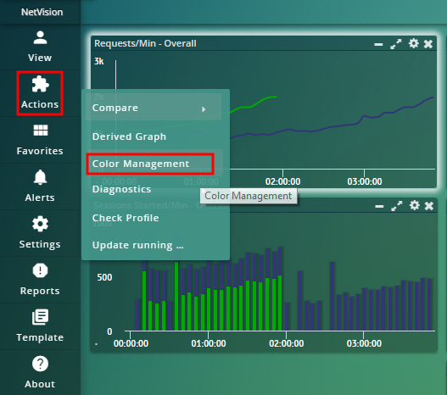Open the Alerts bell icon
This screenshot has height=395, width=447.
(40, 177)
